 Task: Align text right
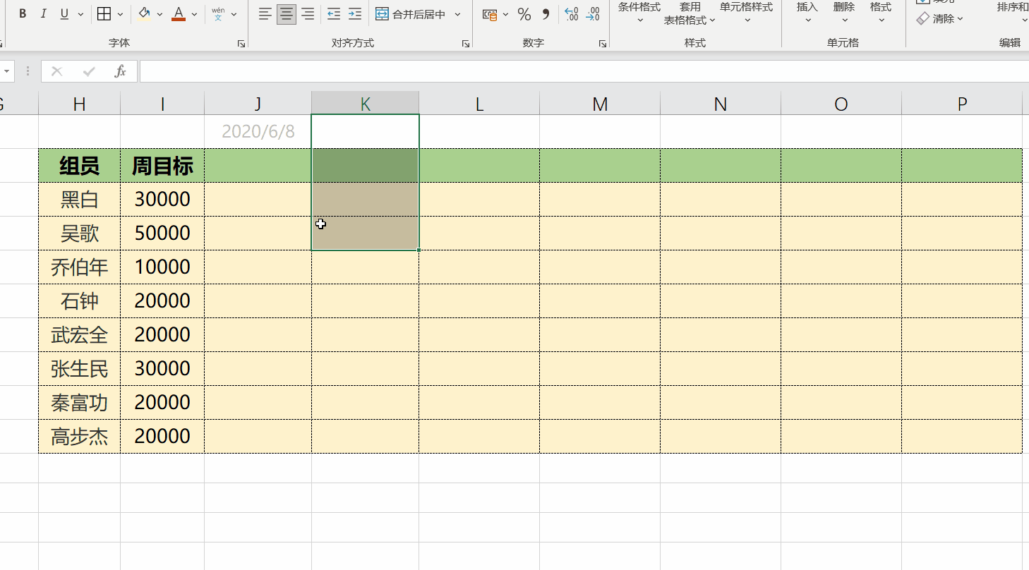[308, 14]
